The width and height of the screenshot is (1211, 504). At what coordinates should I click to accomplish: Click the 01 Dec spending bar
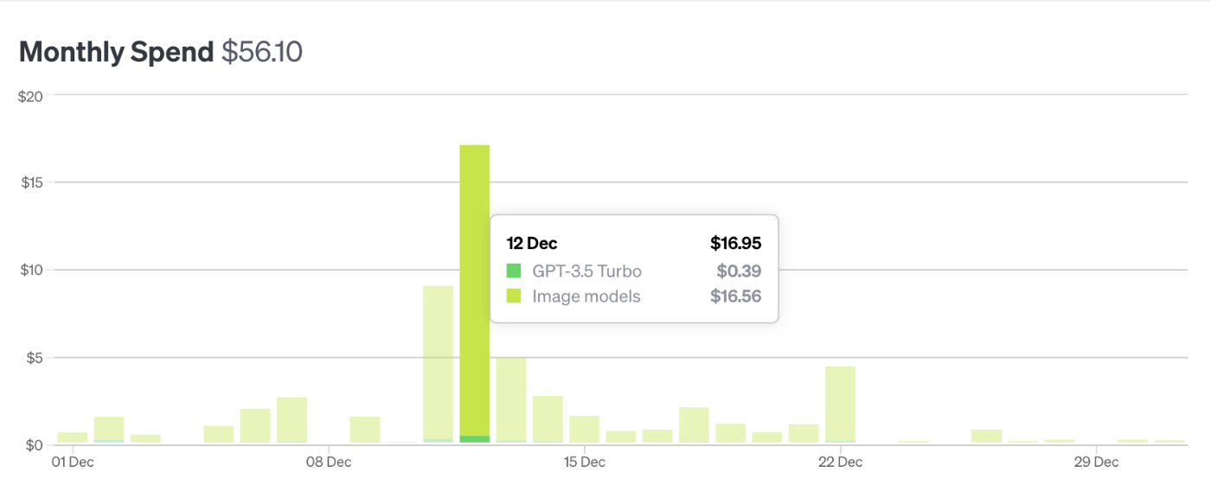[73, 438]
